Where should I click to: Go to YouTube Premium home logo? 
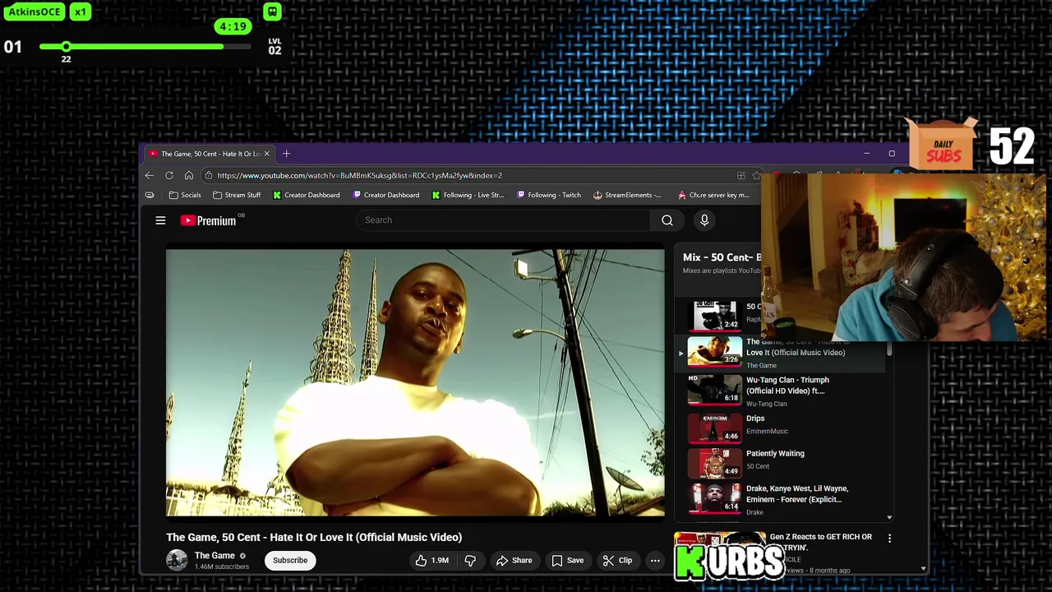click(x=209, y=220)
